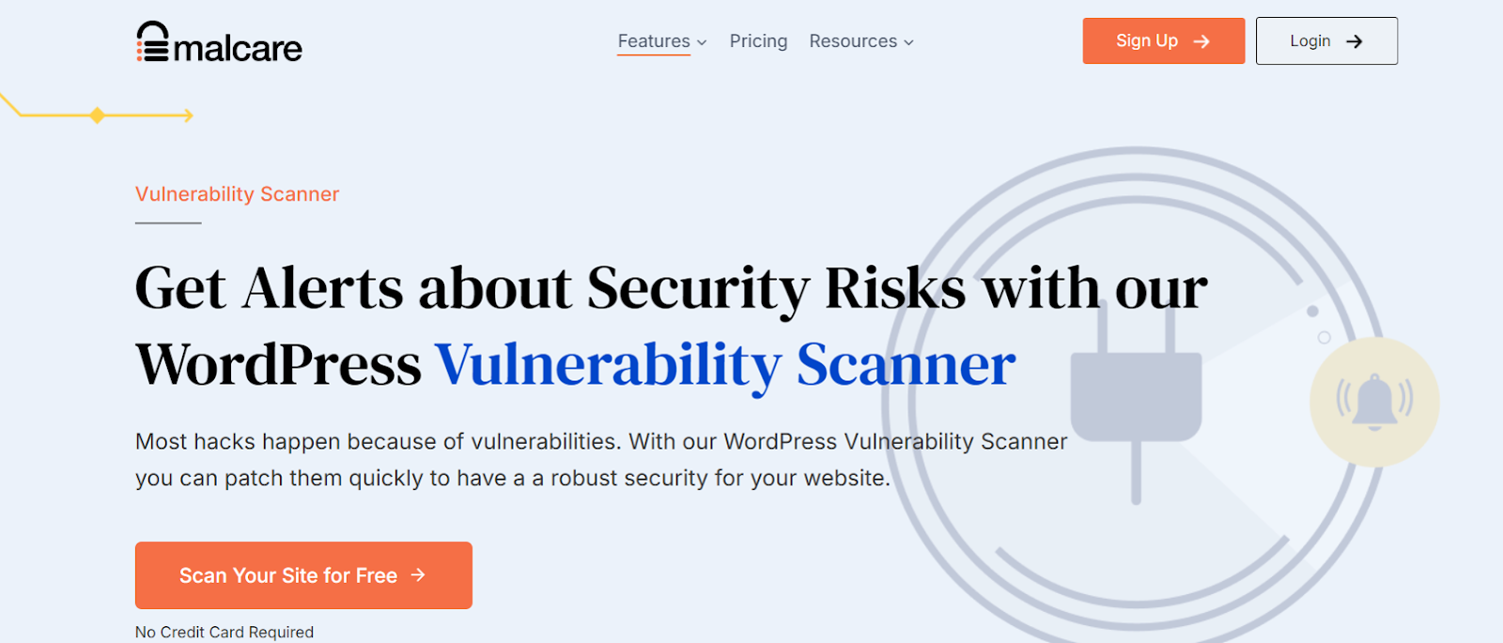
Task: Open the Features menu item
Action: coord(654,41)
